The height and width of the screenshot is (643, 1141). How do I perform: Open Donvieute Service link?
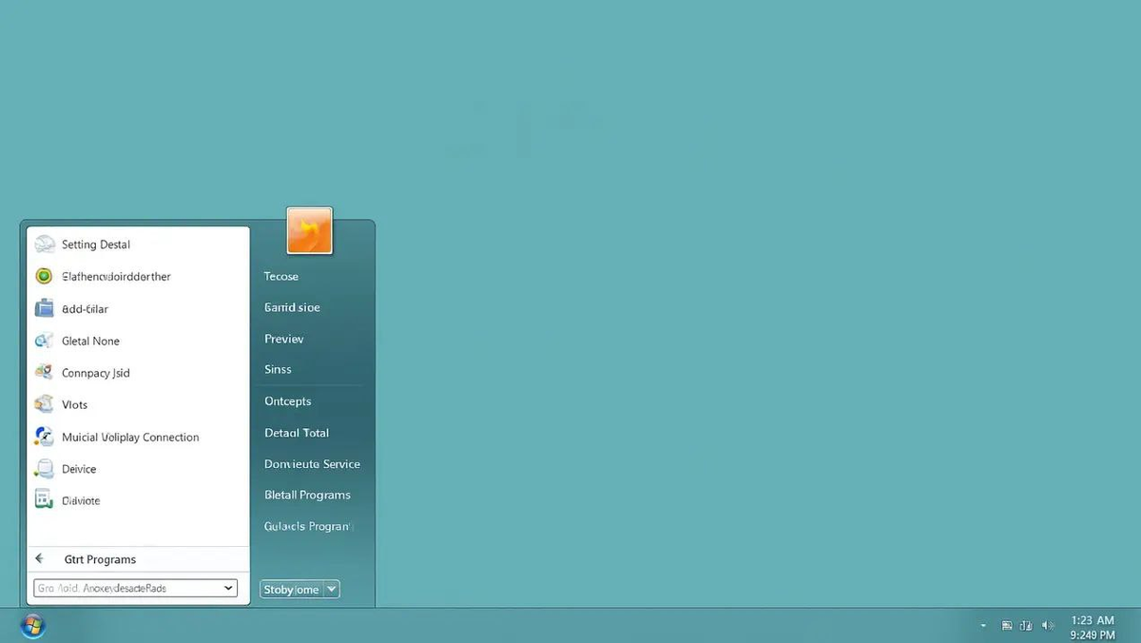312,464
